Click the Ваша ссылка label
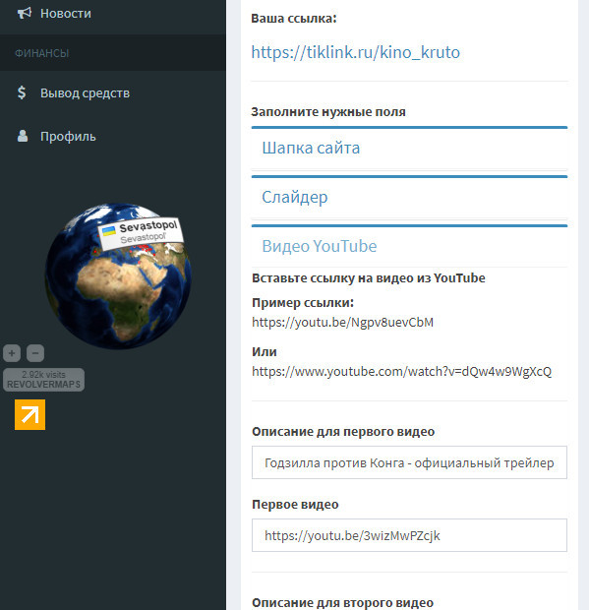 click(x=294, y=19)
